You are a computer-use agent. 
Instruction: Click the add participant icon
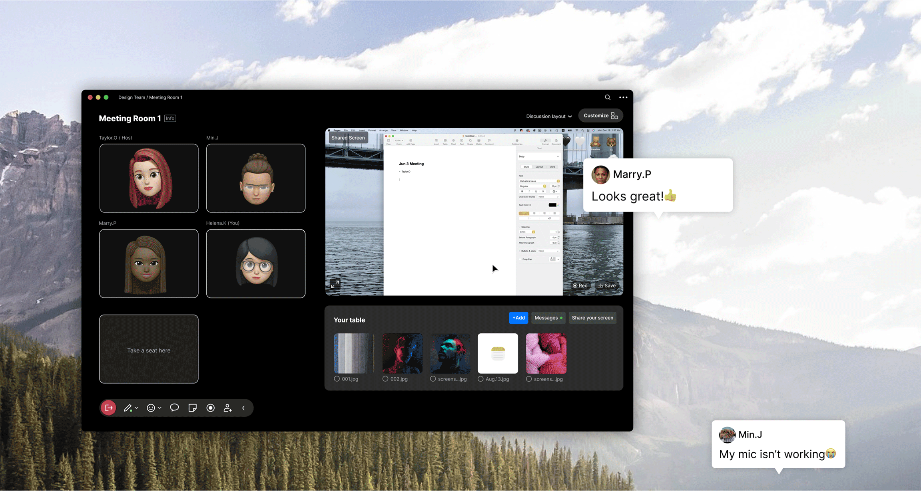[227, 408]
